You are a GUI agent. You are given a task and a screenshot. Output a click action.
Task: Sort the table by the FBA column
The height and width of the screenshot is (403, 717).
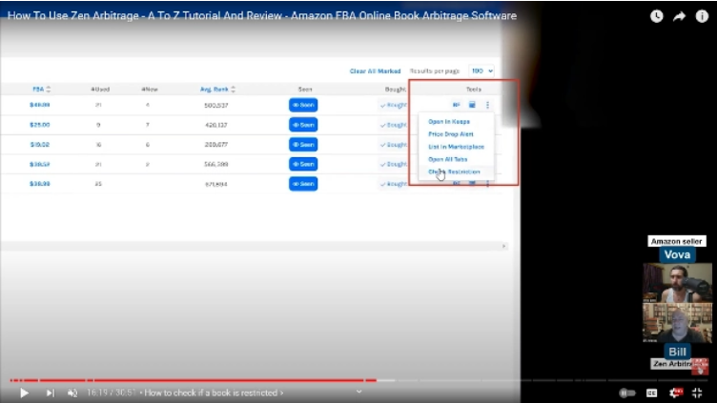click(x=41, y=90)
